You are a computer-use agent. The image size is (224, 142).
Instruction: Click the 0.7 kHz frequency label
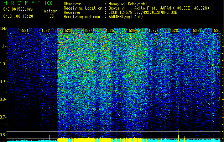pyautogui.click(x=3, y=117)
